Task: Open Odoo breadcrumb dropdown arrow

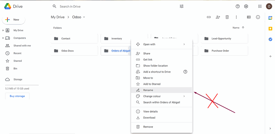Action: click(x=84, y=17)
